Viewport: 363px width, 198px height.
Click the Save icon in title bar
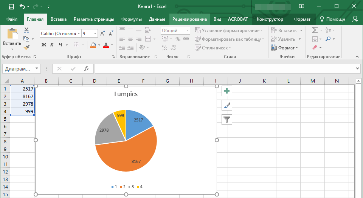tap(11, 6)
